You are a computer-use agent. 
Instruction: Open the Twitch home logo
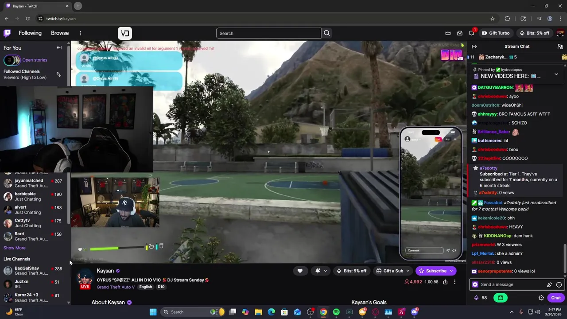click(x=7, y=33)
